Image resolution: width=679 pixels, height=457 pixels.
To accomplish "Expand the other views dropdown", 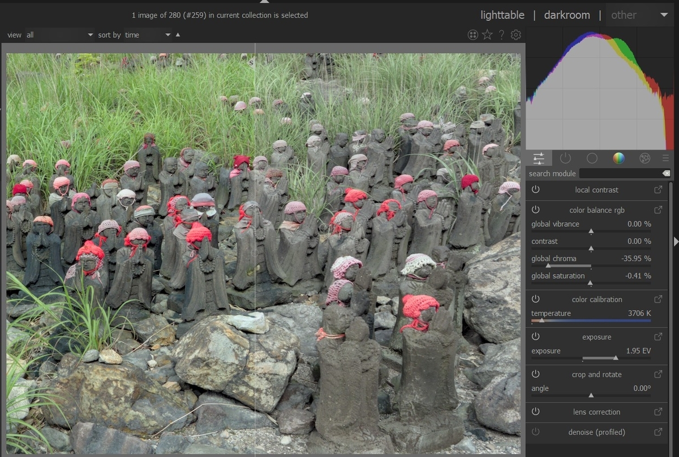I will click(638, 15).
